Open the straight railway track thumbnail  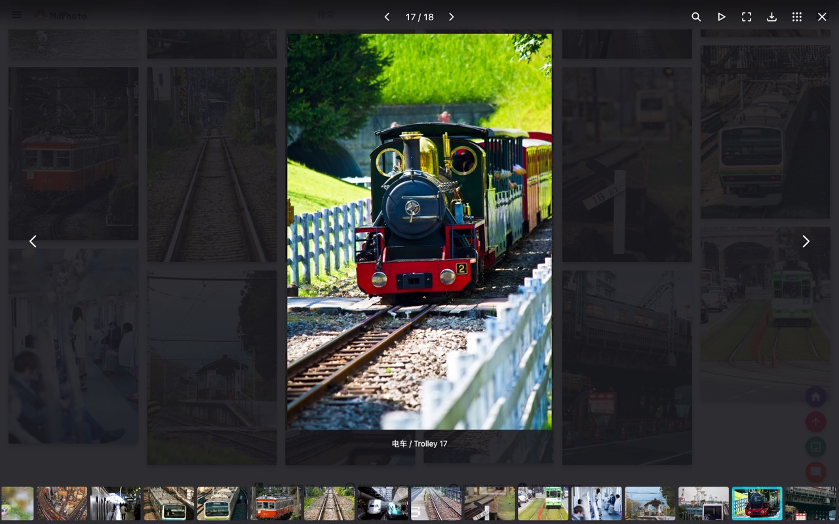coord(329,503)
